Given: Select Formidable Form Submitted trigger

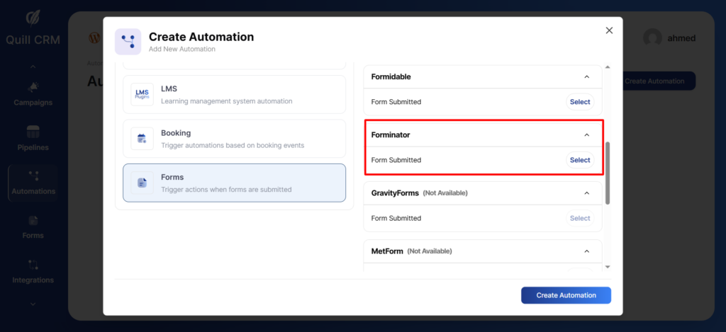Looking at the screenshot, I should click(579, 102).
